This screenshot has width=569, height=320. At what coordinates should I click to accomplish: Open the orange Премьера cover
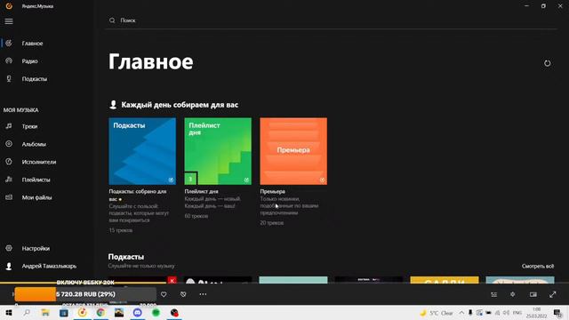tap(293, 151)
